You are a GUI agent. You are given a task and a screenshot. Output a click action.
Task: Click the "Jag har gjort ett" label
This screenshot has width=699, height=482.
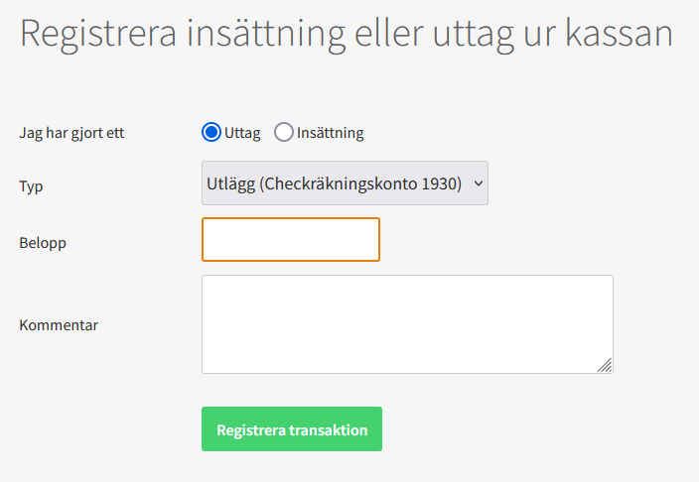pyautogui.click(x=71, y=133)
